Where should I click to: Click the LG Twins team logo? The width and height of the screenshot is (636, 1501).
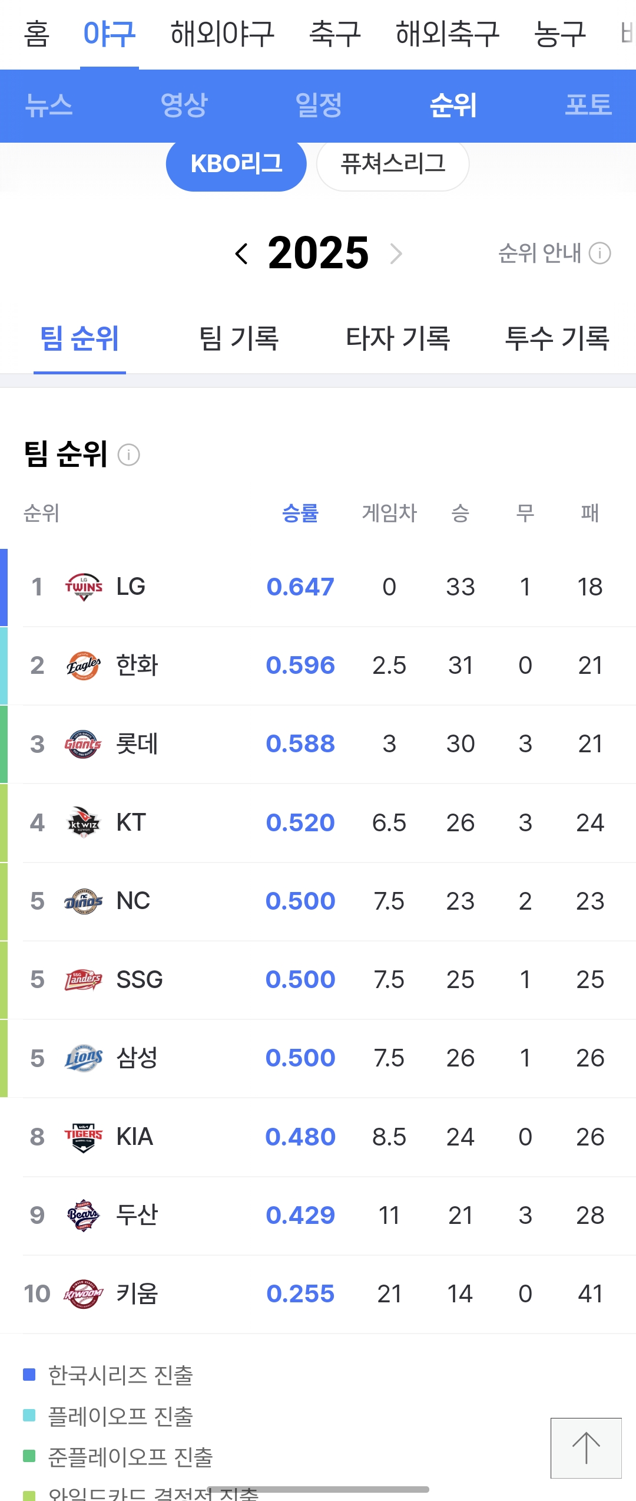[x=83, y=587]
